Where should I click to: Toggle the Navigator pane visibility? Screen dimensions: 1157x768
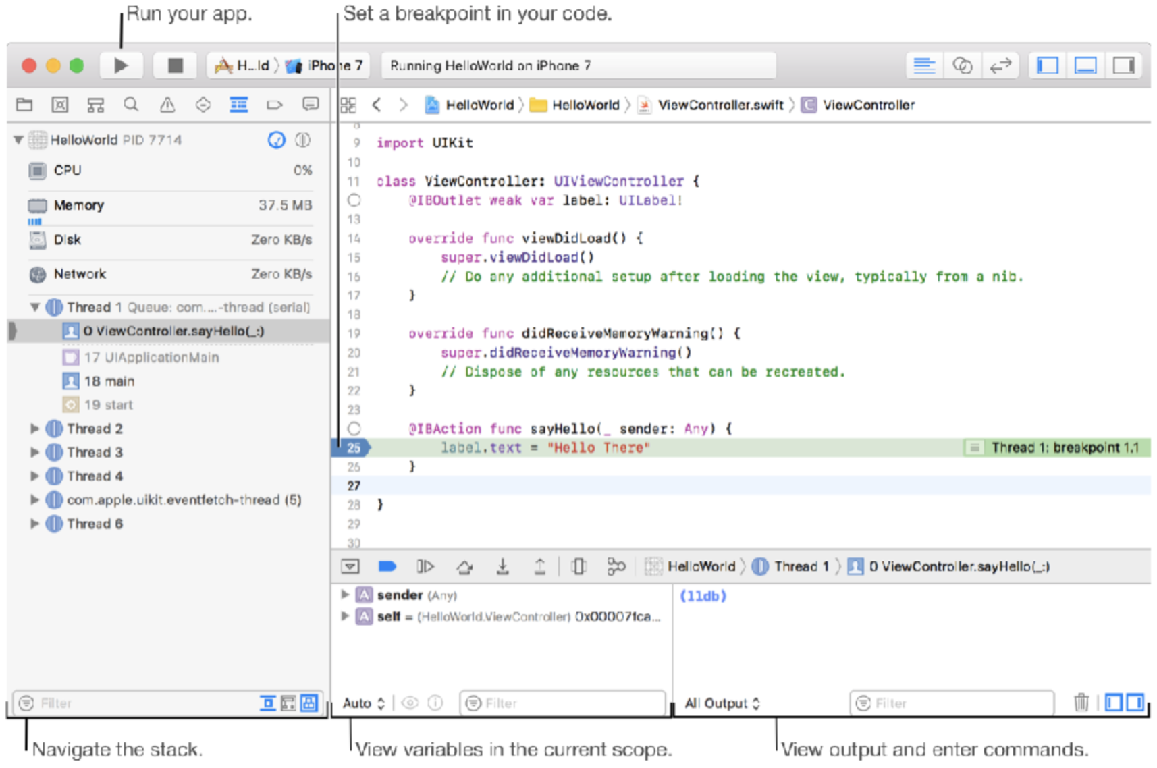point(1047,65)
